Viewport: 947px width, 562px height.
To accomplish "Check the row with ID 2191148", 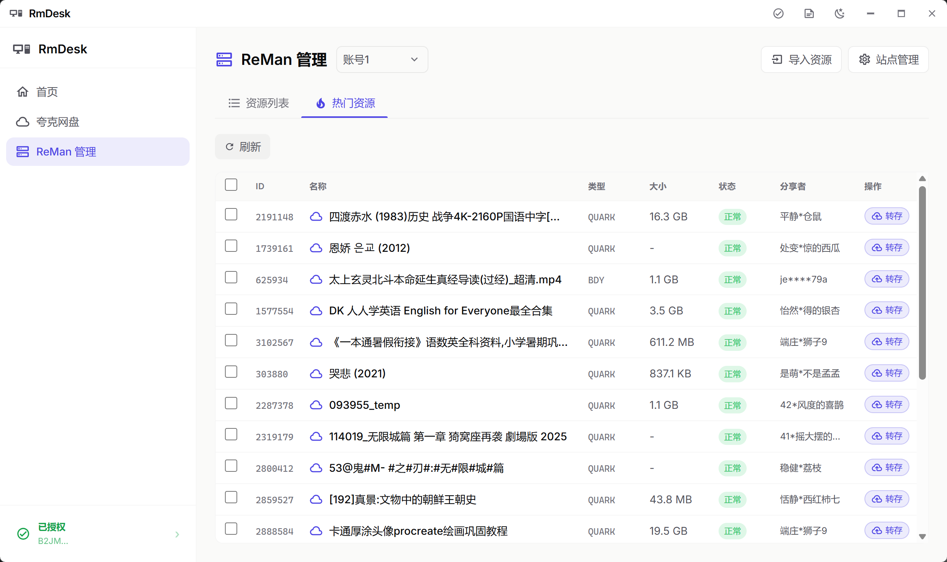I will [x=231, y=214].
